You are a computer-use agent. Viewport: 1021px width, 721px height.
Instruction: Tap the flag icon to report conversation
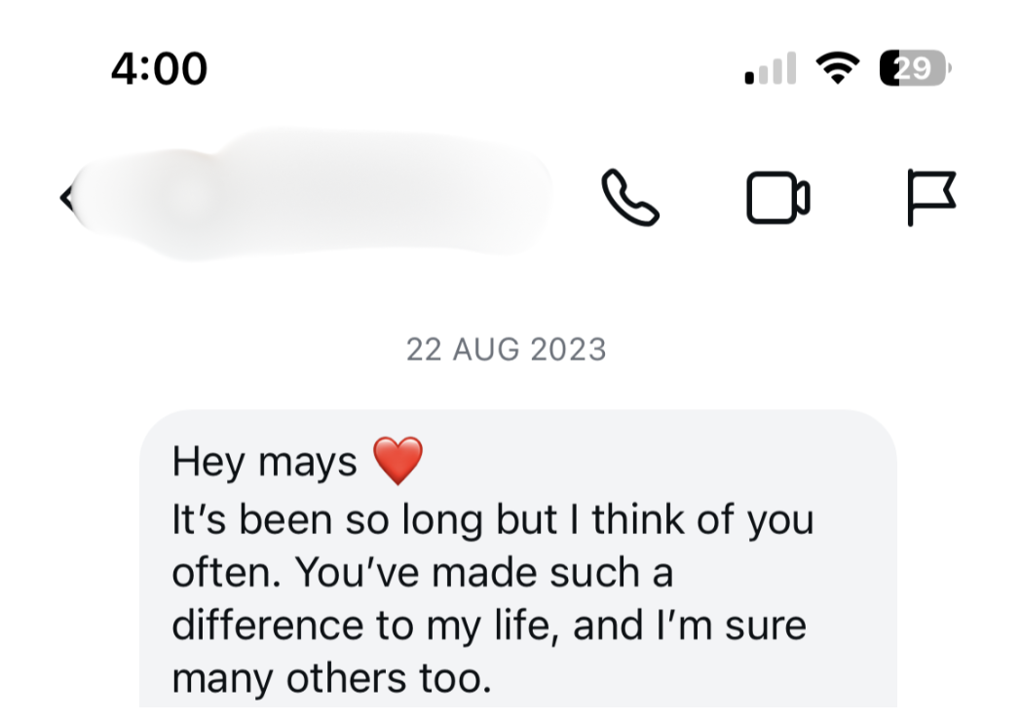(930, 197)
